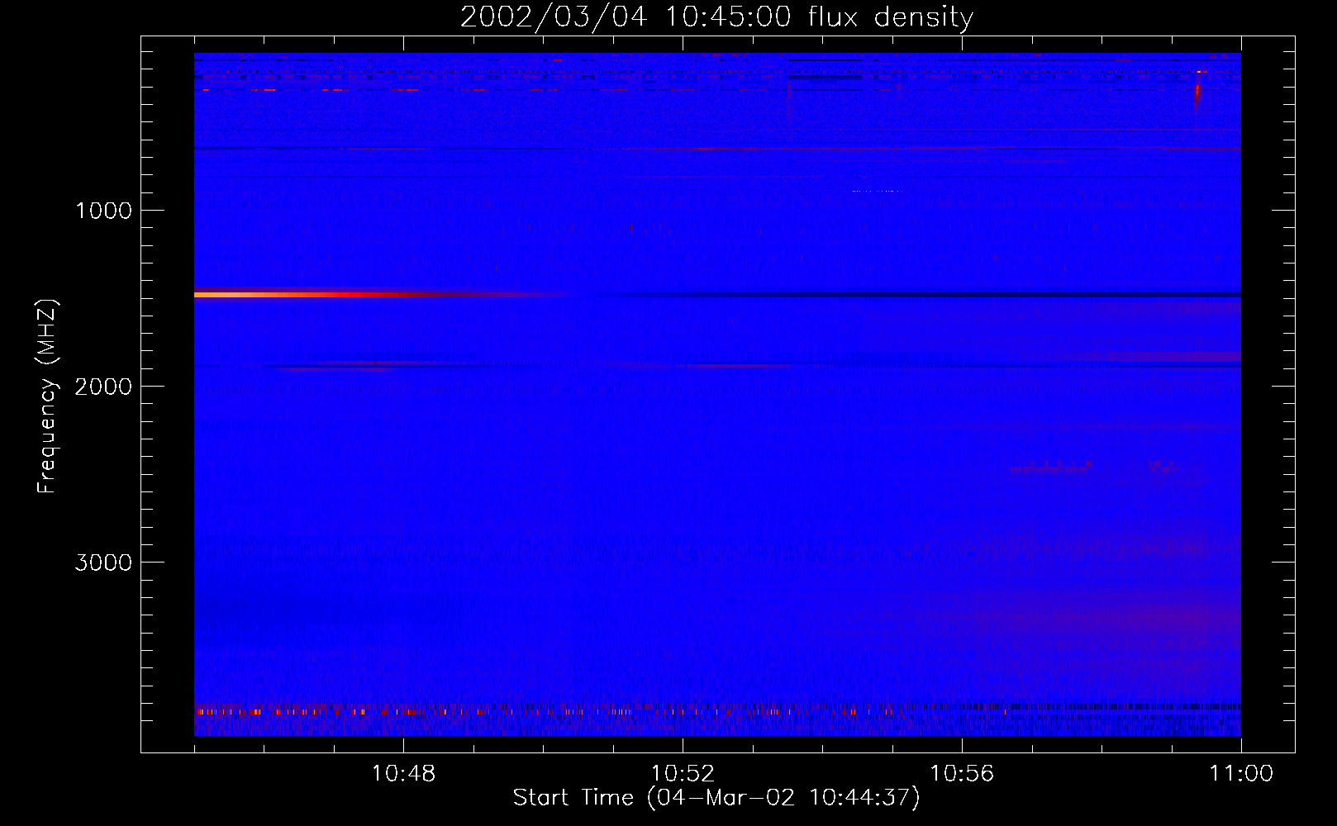Click the 10:48 time tick label
The height and width of the screenshot is (826, 1337).
(x=403, y=774)
